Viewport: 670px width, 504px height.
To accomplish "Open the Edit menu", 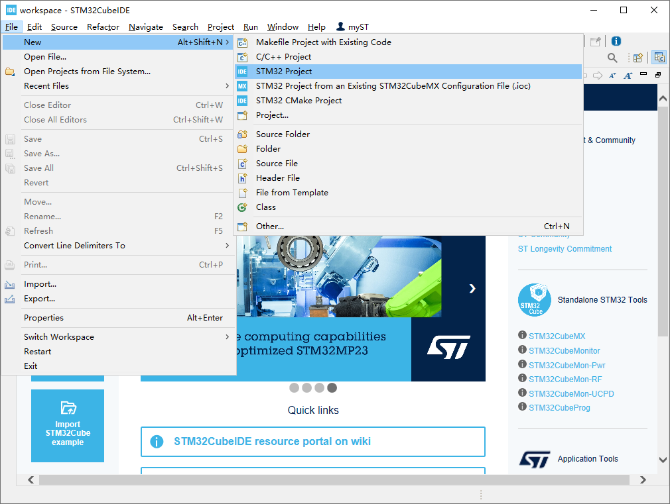I will 34,27.
